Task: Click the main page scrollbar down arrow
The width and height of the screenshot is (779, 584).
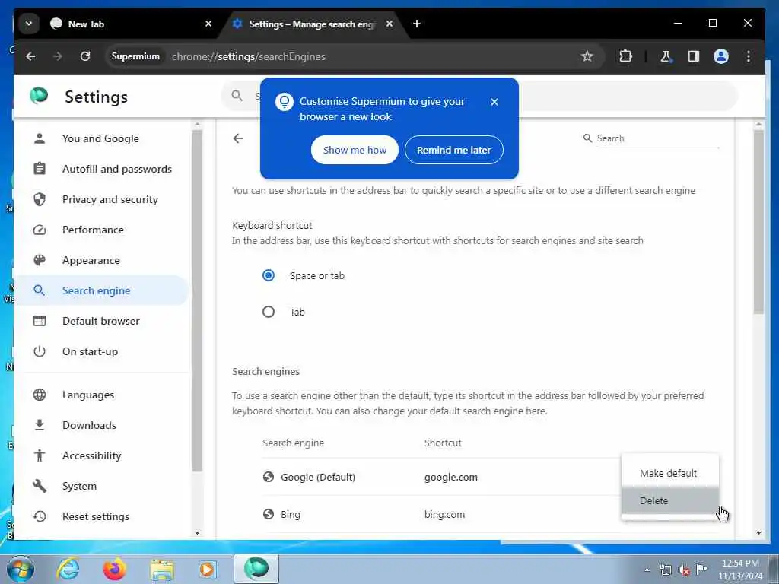Action: [758, 533]
